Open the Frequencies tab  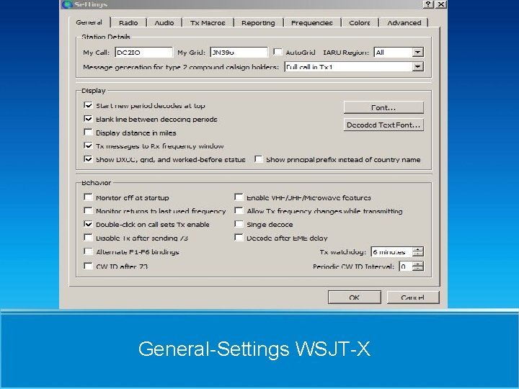pyautogui.click(x=312, y=23)
